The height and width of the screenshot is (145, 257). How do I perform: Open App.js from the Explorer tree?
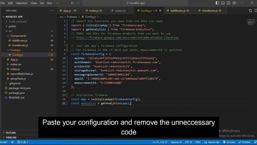click(x=14, y=60)
